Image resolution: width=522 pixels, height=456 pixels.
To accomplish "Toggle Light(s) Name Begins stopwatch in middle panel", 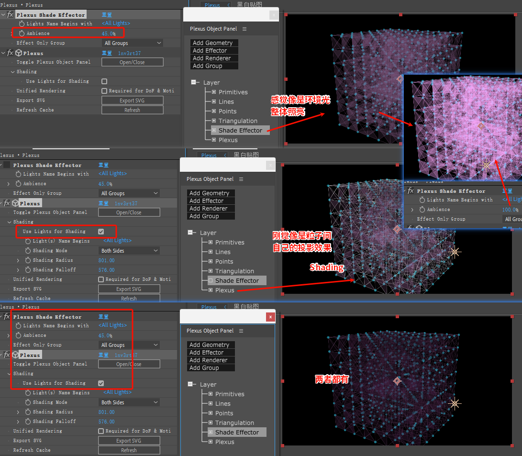I will pos(28,241).
